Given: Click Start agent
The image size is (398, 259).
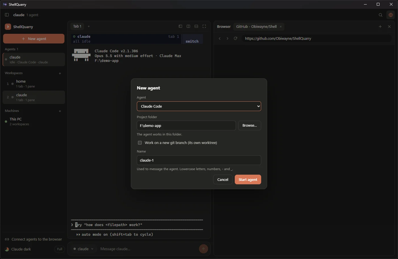Looking at the screenshot, I should pyautogui.click(x=248, y=179).
